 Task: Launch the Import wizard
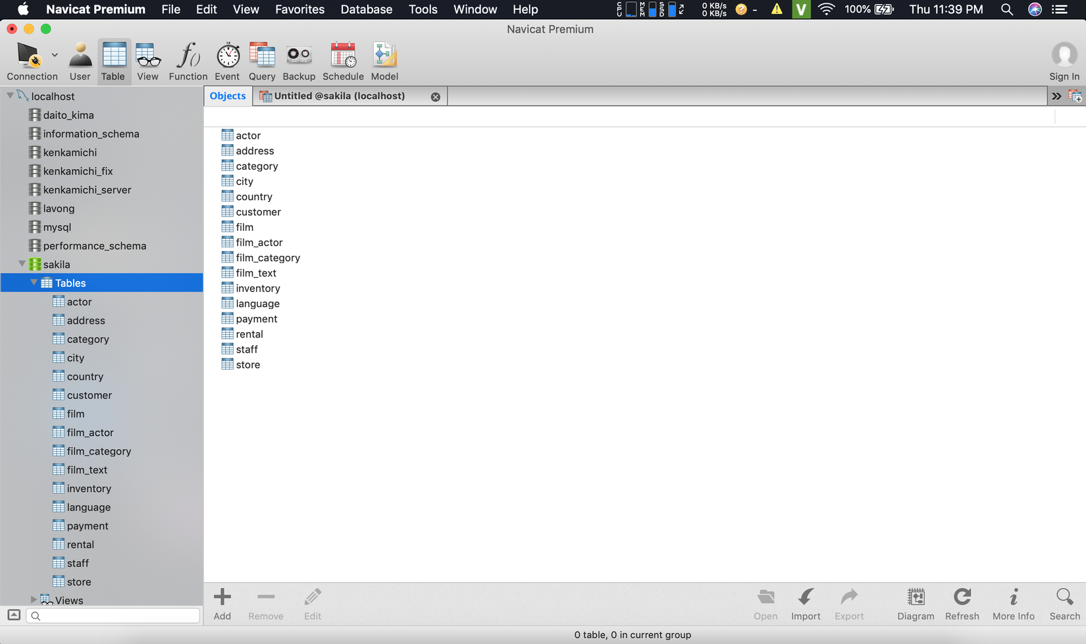coord(806,604)
